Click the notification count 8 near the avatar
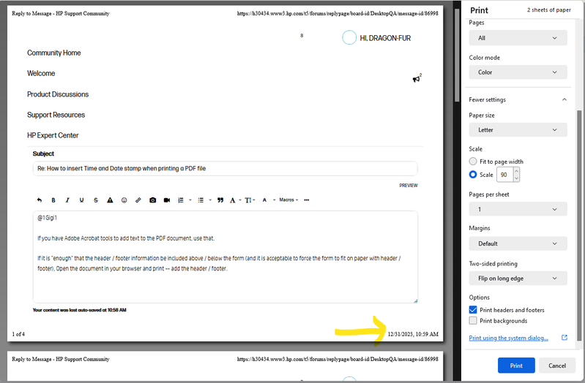 (x=302, y=36)
